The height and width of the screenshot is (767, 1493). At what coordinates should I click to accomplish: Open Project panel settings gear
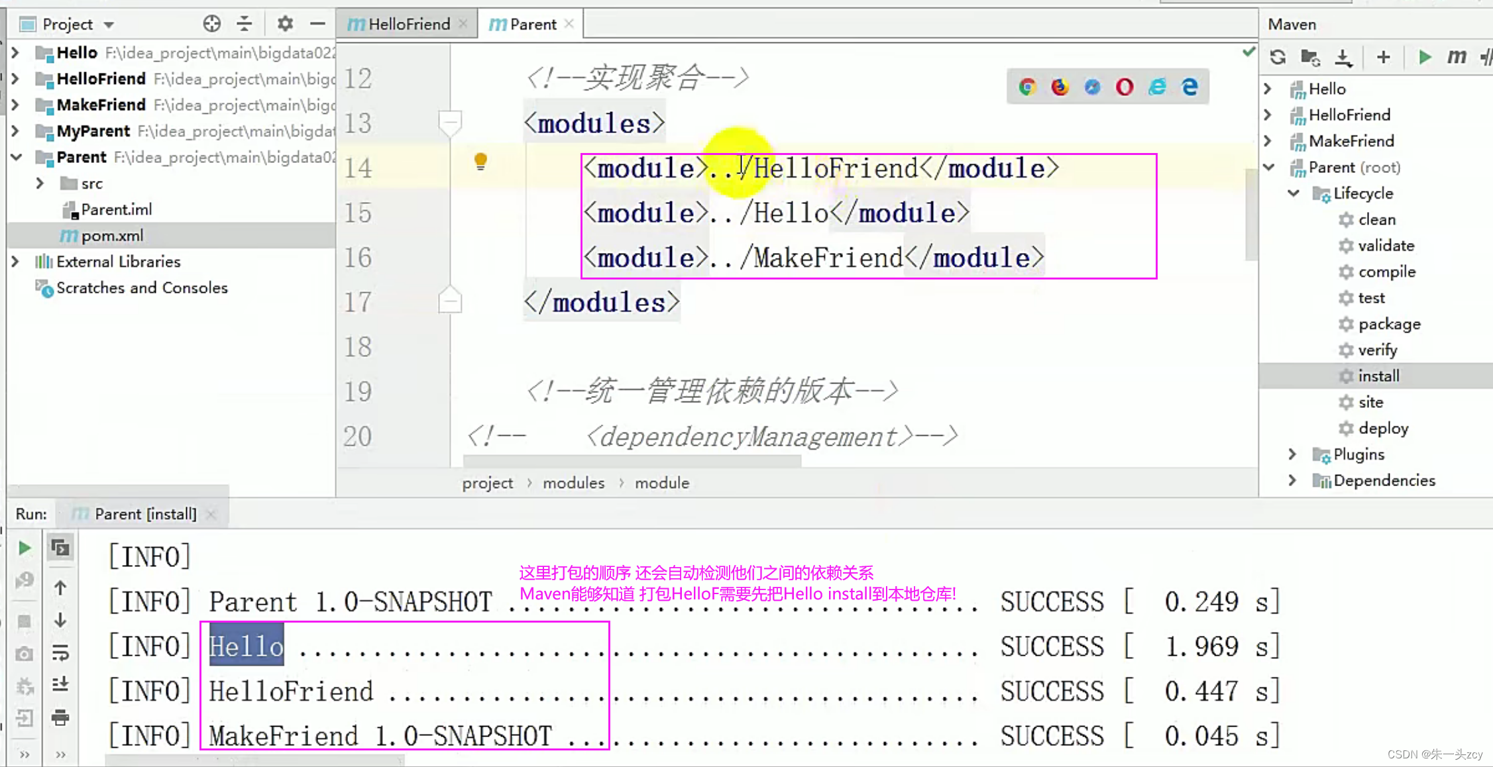(x=285, y=24)
